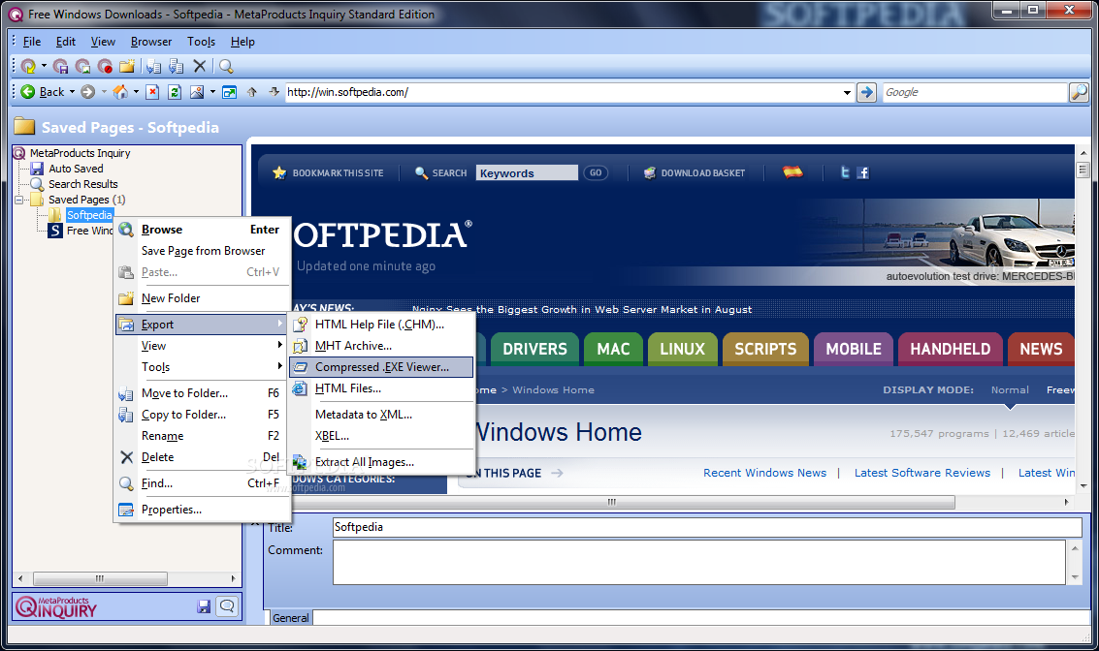Viewport: 1099px width, 651px height.
Task: Click the blue Go arrow next to address bar
Action: click(867, 92)
